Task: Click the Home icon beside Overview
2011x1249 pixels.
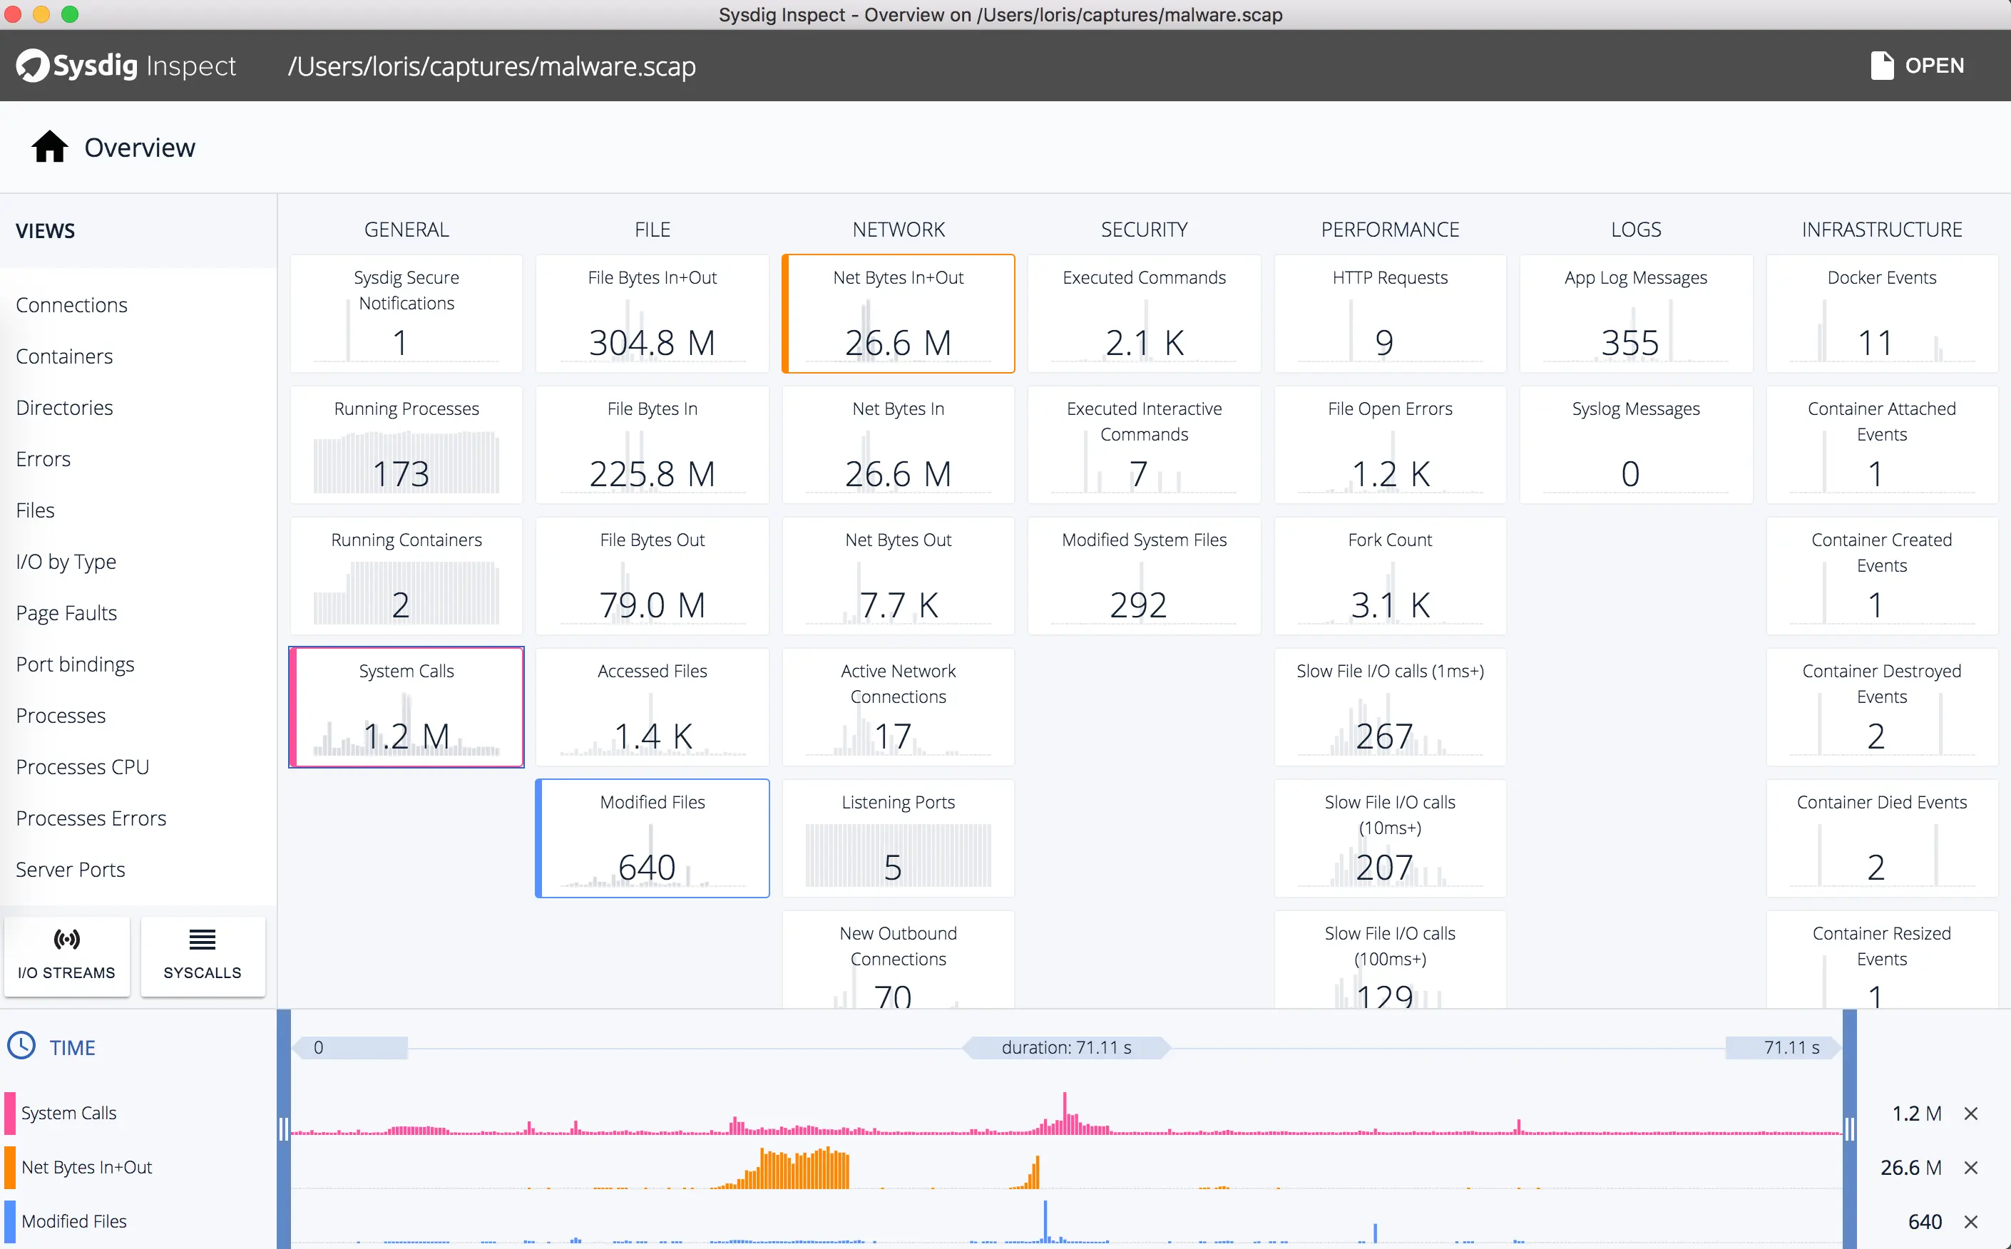Action: (x=50, y=147)
